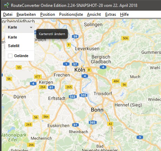Viewport: 161px width, 151px height.
Task: Enable the Gelände checkbox
Action: [x=10, y=56]
